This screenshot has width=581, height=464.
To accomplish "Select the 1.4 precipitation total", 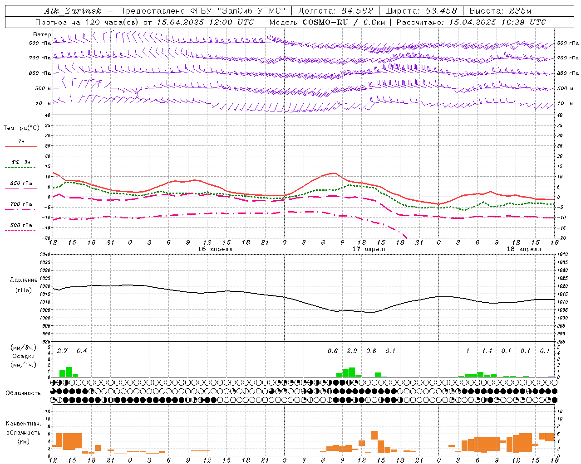I will [487, 351].
